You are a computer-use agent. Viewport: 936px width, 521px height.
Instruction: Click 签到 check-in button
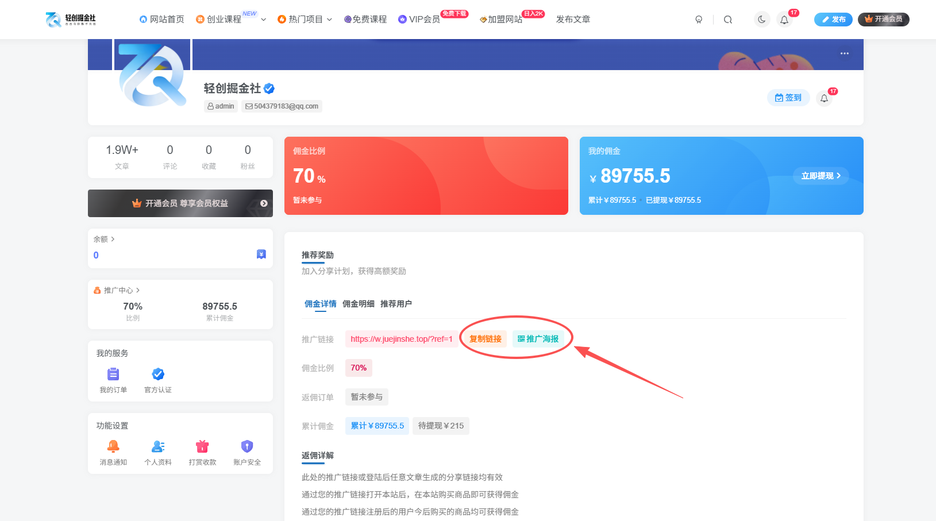[x=788, y=98]
